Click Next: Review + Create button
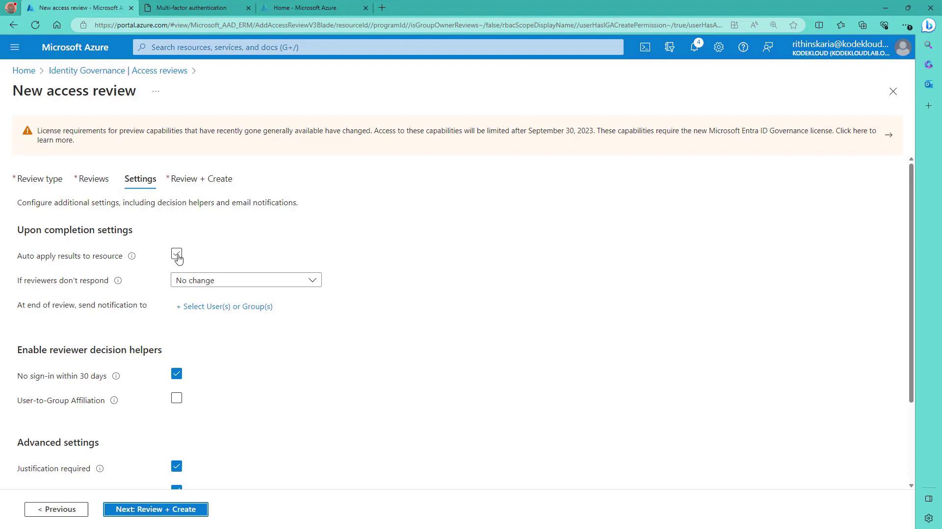 (156, 509)
